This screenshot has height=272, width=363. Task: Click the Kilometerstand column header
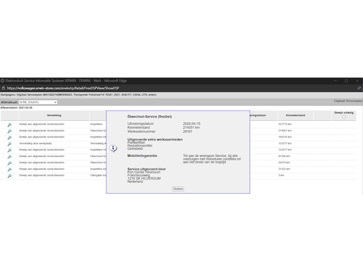click(x=295, y=115)
